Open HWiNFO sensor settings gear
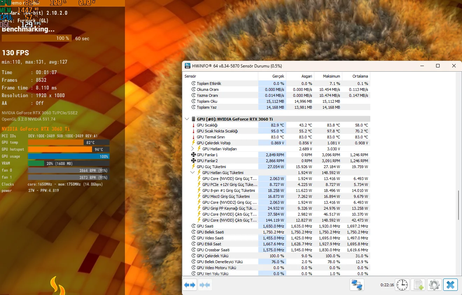Screen dimensions: 462x295 [434, 285]
